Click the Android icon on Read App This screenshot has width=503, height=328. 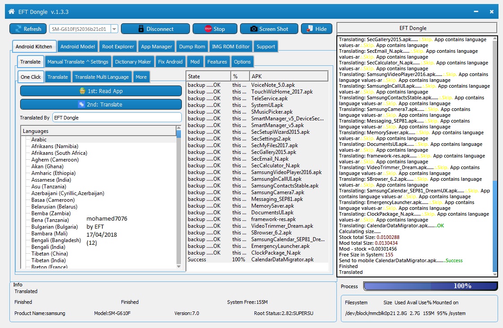pyautogui.click(x=82, y=91)
